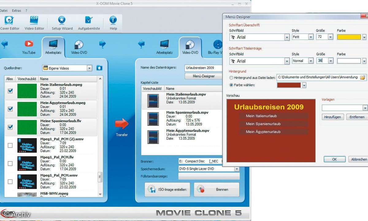
Task: Select the source Arbeitsplatz tab
Action: pyautogui.click(x=53, y=47)
